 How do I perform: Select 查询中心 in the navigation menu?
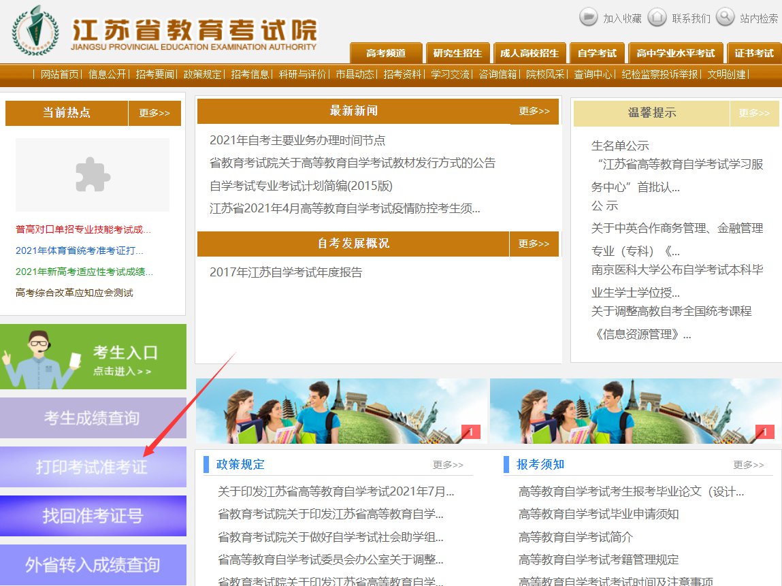(593, 75)
